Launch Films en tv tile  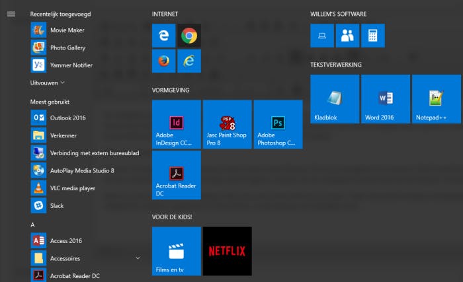coord(177,251)
